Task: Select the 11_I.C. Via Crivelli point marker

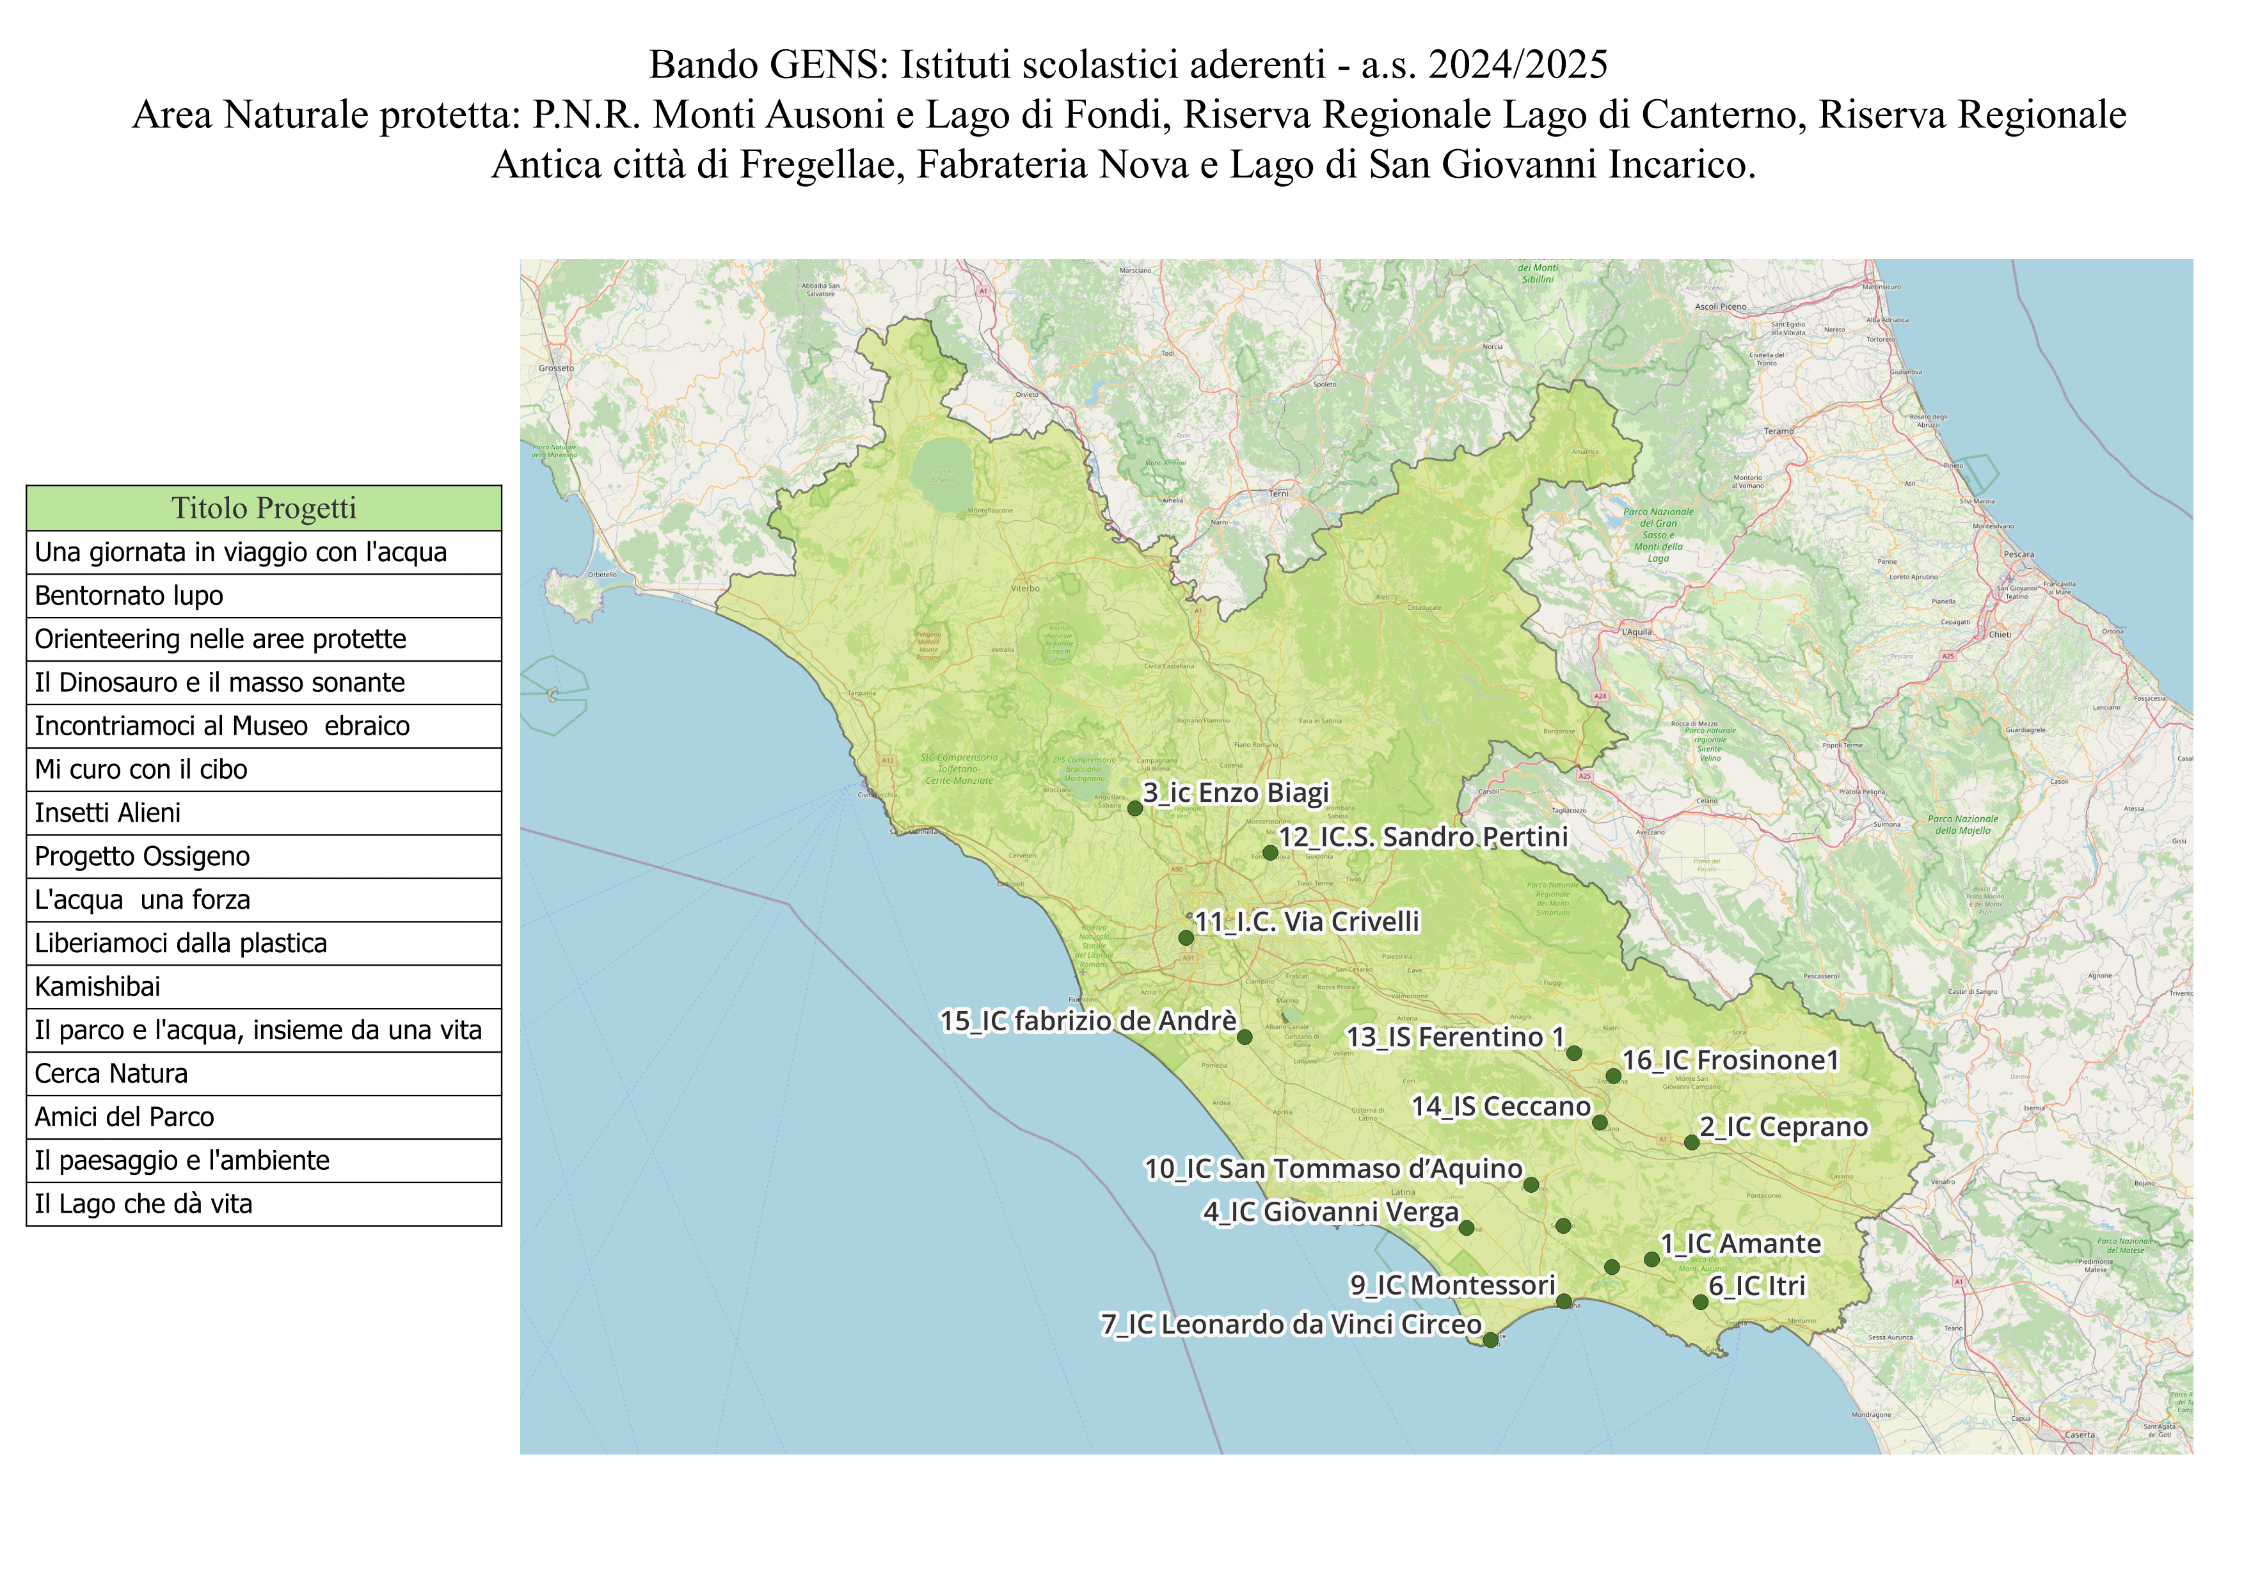Action: 1186,937
